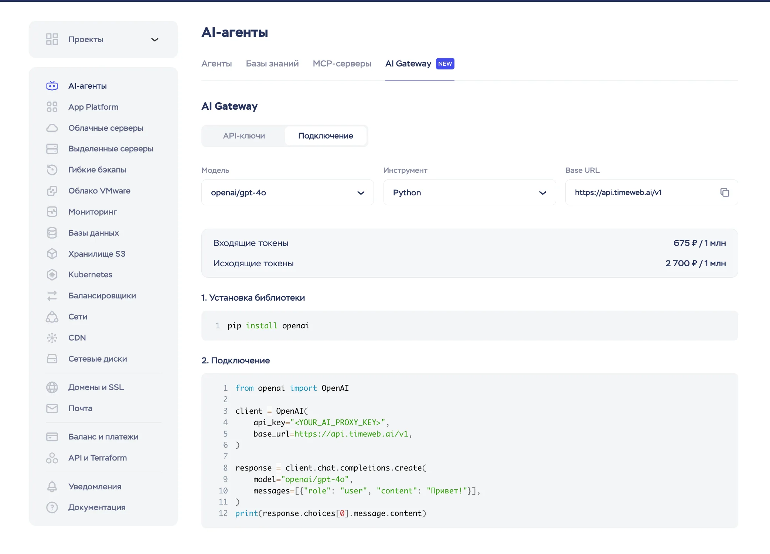This screenshot has height=554, width=770.
Task: Click the CDN icon
Action: [52, 338]
